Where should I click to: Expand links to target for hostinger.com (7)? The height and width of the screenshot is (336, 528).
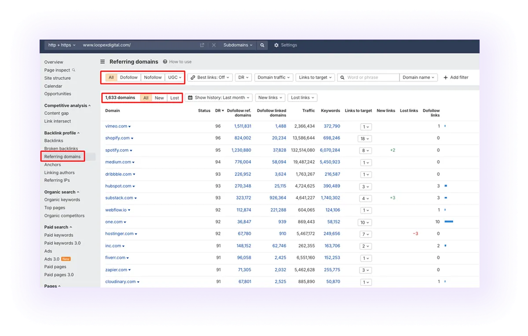(365, 234)
